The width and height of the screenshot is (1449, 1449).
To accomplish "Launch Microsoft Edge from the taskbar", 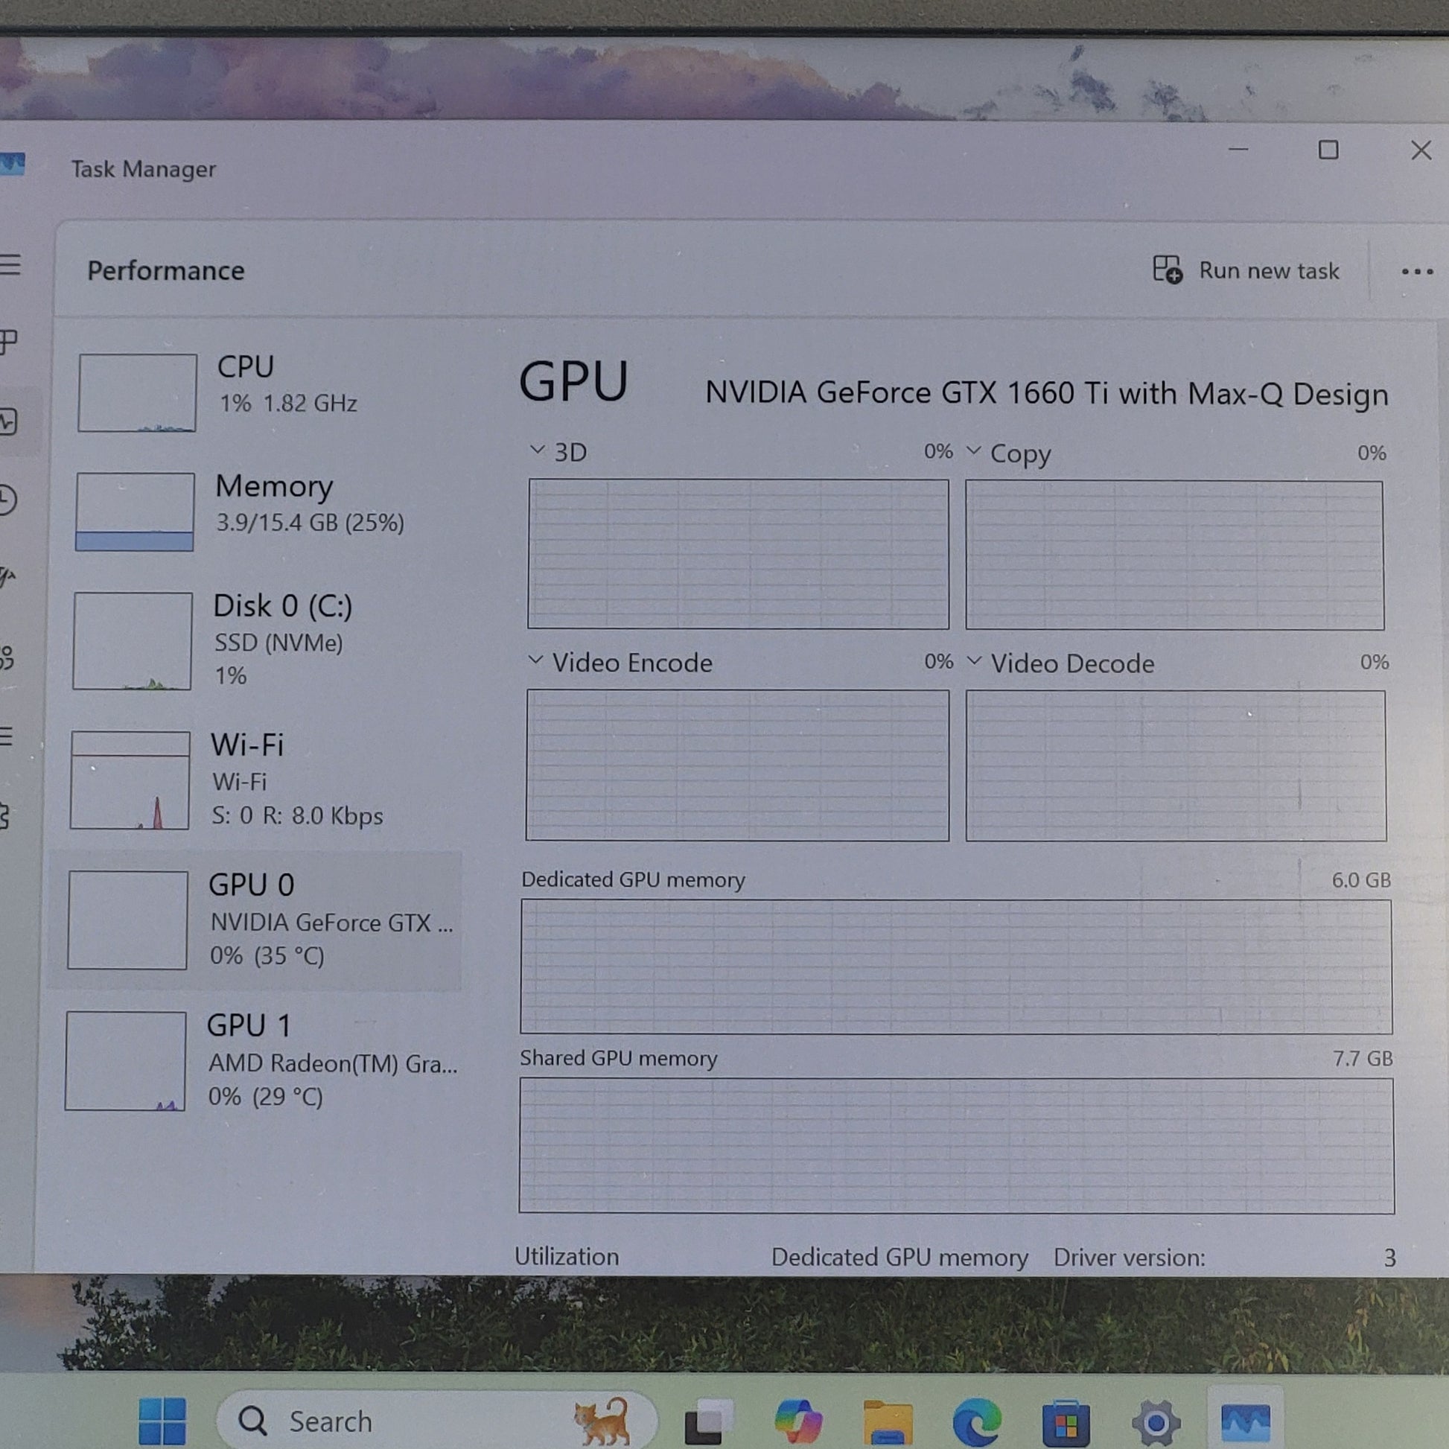I will [x=976, y=1421].
